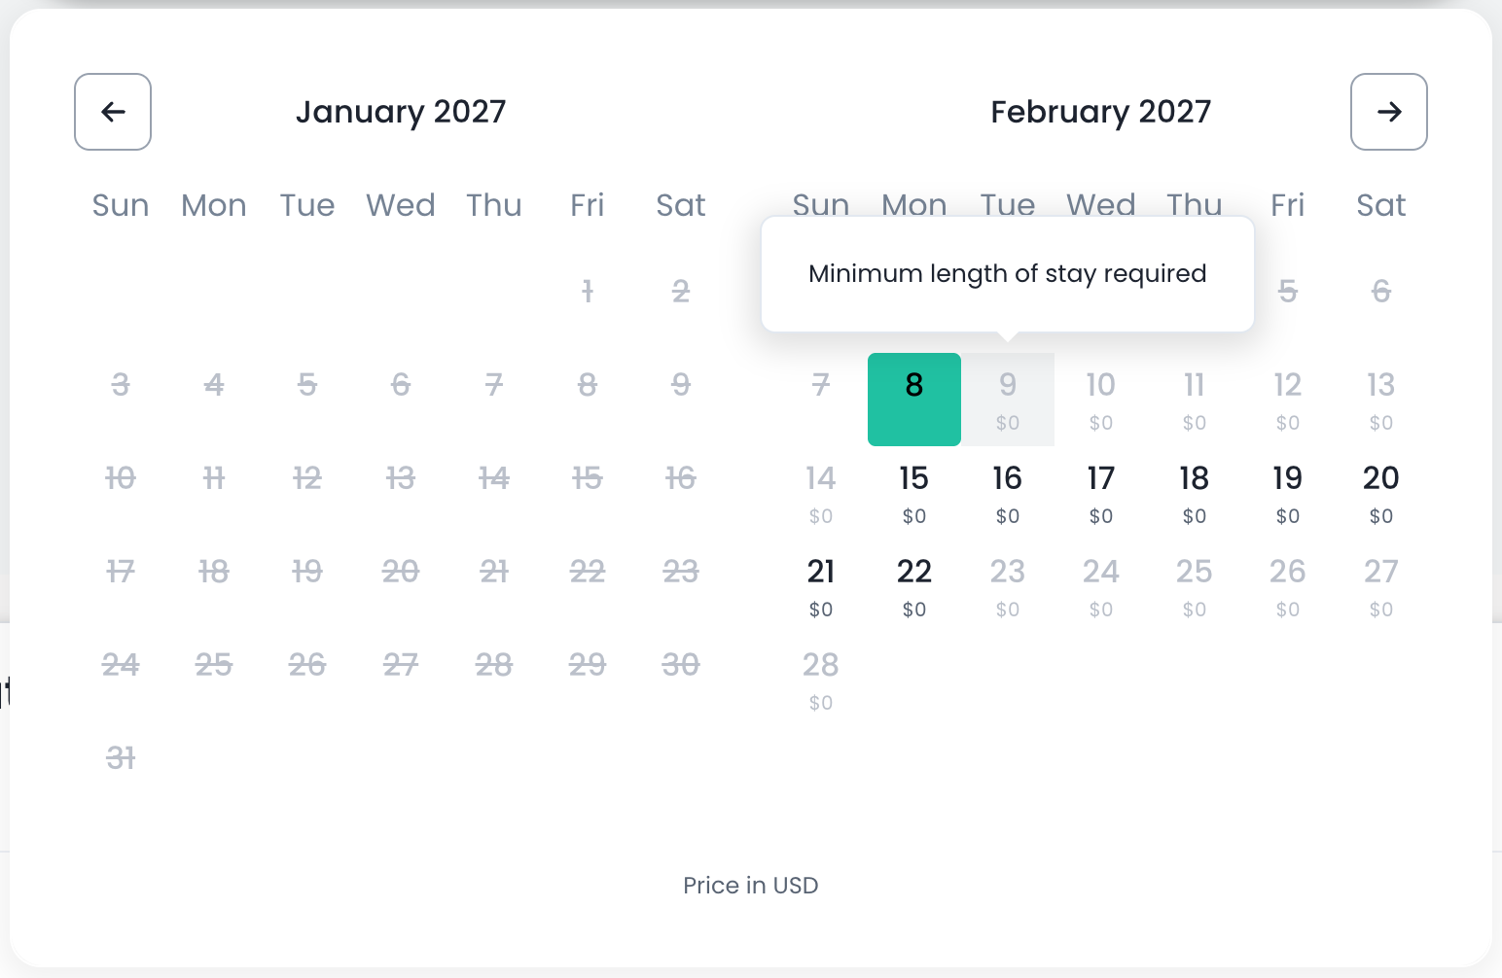Choose Saturday February 20
This screenshot has width=1502, height=978.
1381,492
